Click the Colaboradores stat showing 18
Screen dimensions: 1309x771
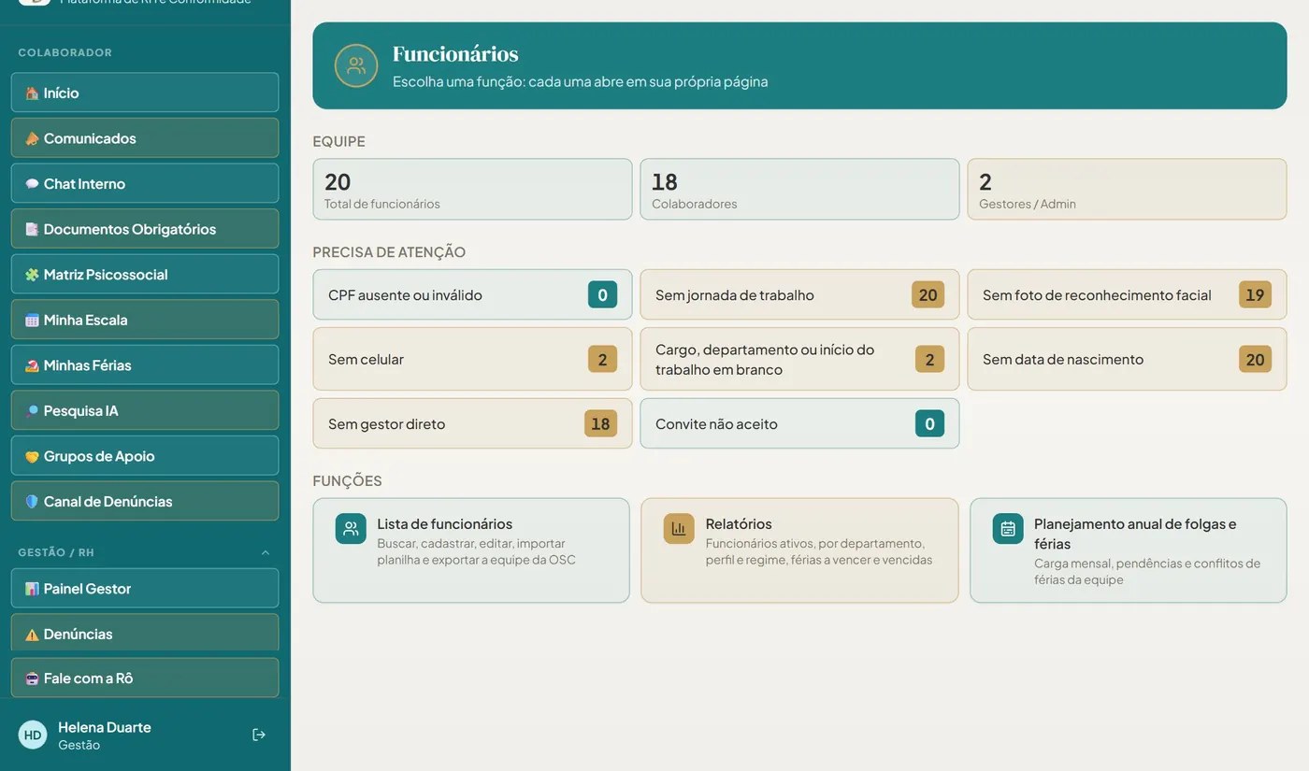pos(799,190)
